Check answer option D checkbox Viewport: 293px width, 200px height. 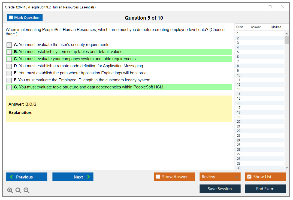click(x=9, y=66)
